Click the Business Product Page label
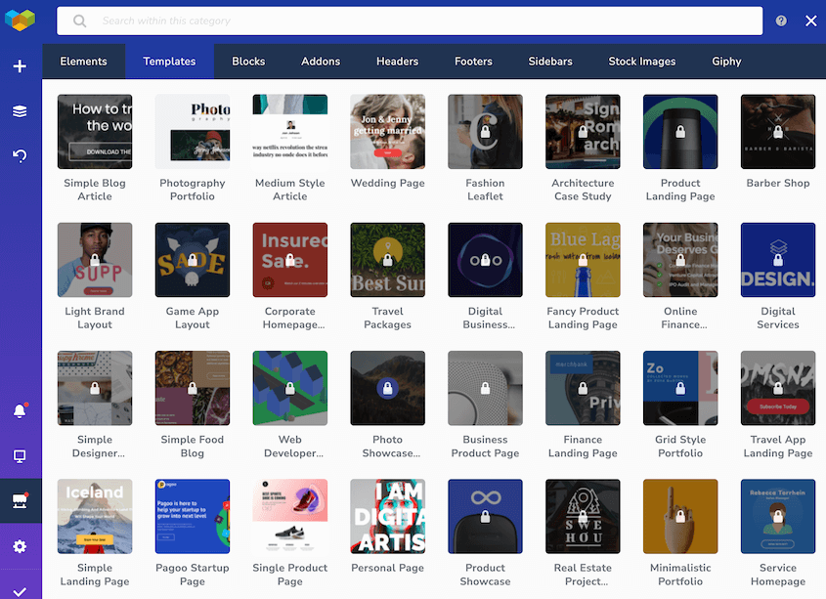The image size is (826, 599). [x=485, y=447]
